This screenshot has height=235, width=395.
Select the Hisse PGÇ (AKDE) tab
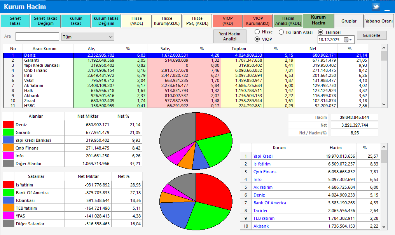point(197,21)
